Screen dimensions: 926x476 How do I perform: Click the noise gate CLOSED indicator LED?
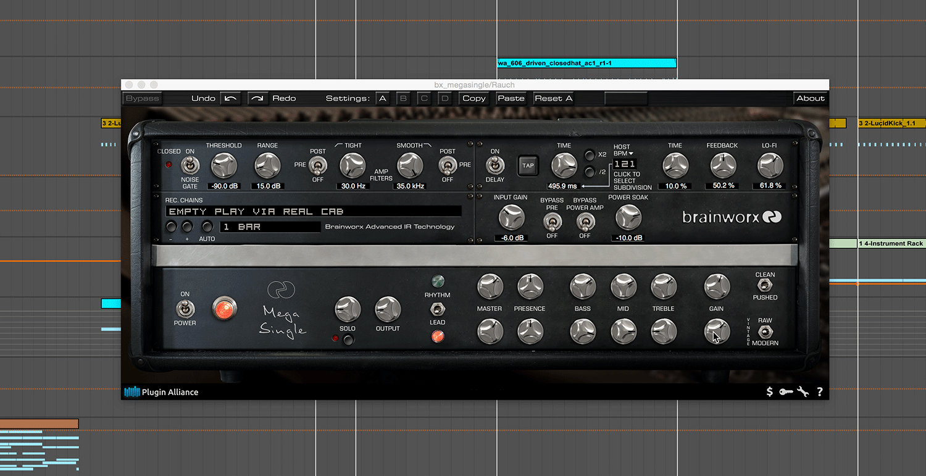pyautogui.click(x=169, y=165)
